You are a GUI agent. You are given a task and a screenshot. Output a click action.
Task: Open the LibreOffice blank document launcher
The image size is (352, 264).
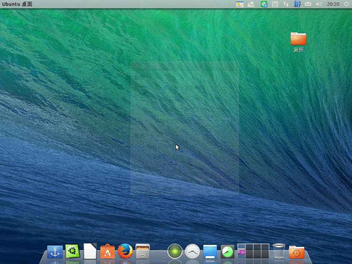(x=90, y=251)
